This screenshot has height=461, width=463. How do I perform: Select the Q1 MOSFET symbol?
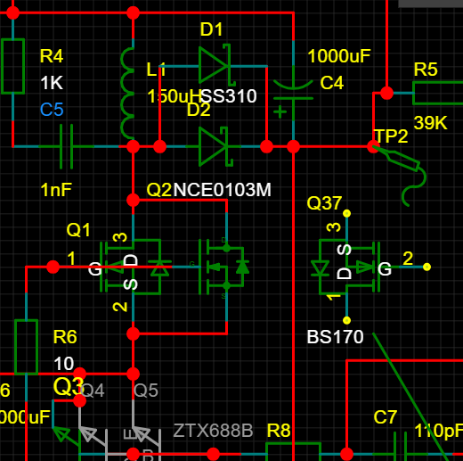[x=132, y=267]
